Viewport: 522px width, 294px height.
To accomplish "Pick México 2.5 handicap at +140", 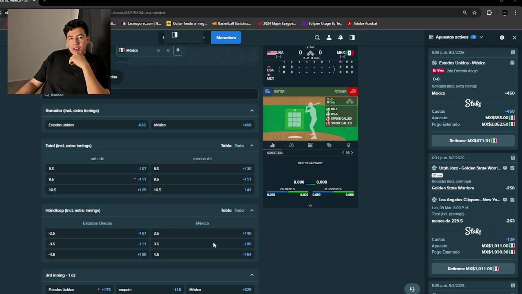I will 203,233.
